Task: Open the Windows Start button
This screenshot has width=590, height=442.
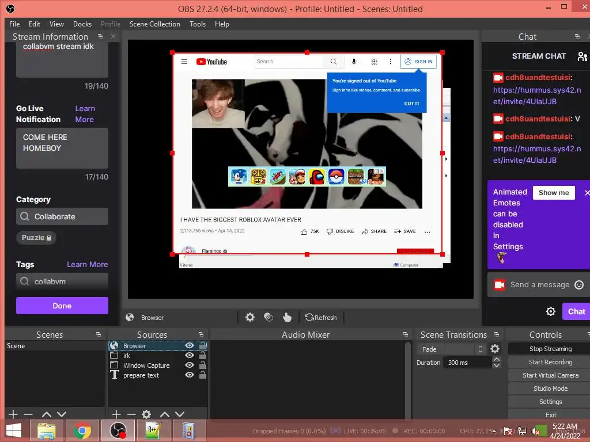Action: pos(14,430)
